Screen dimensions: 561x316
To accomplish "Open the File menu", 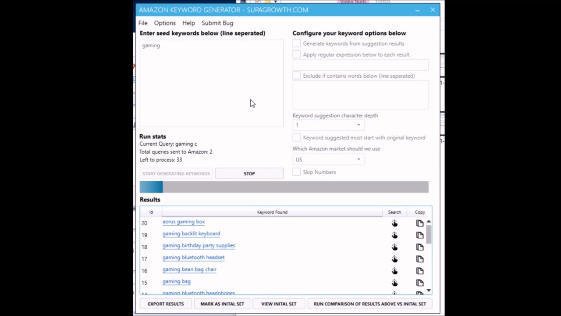I will pyautogui.click(x=143, y=23).
